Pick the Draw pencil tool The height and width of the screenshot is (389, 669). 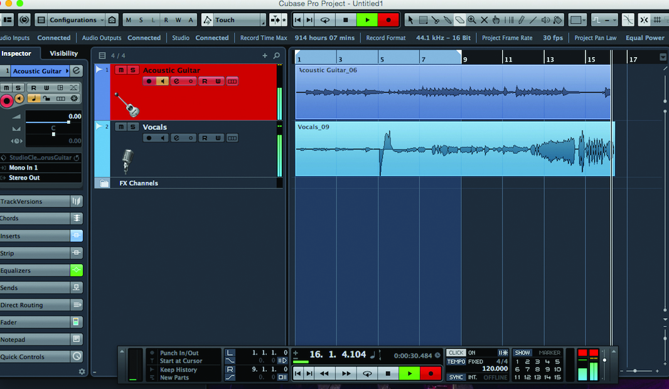click(521, 19)
